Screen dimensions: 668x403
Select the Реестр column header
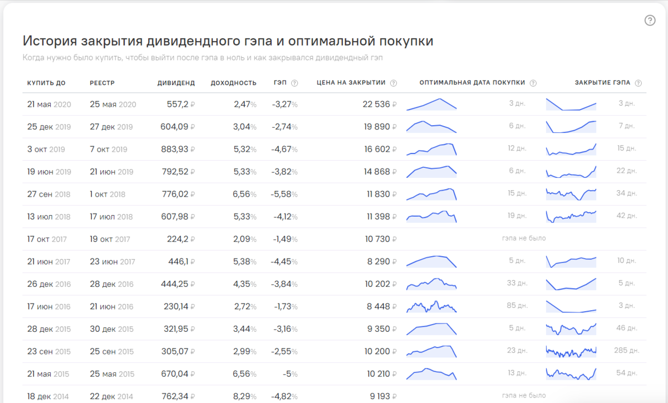(102, 83)
